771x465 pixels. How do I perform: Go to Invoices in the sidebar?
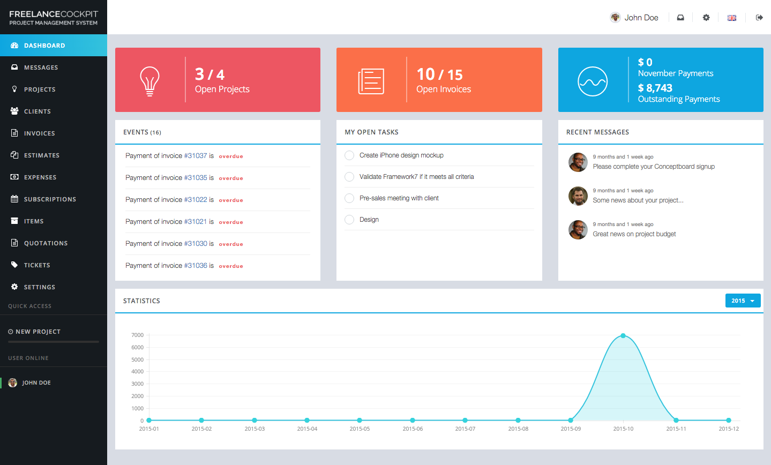(39, 133)
